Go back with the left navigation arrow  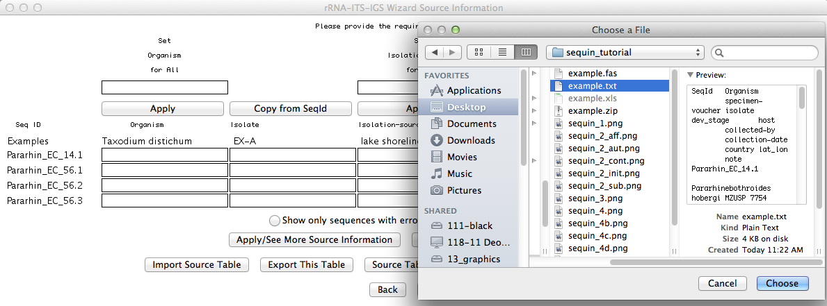coord(434,52)
